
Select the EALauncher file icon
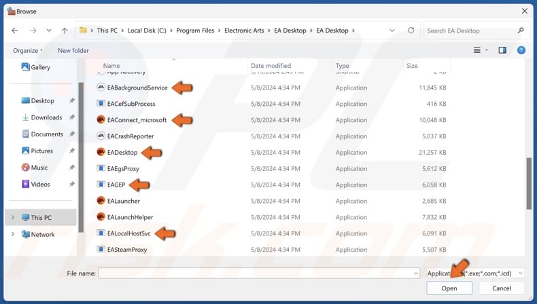pos(101,201)
